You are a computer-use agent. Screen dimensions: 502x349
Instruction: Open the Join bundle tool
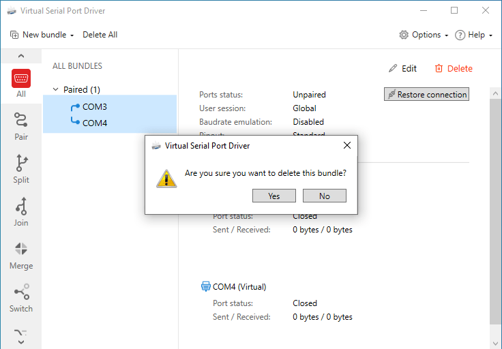[x=21, y=212]
